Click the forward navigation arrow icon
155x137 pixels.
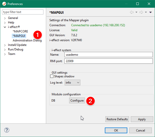click(141, 12)
